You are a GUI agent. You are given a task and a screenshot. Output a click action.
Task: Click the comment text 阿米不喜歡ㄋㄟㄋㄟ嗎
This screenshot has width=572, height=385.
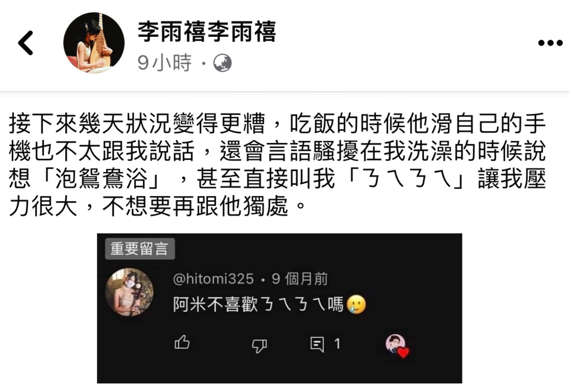click(258, 305)
